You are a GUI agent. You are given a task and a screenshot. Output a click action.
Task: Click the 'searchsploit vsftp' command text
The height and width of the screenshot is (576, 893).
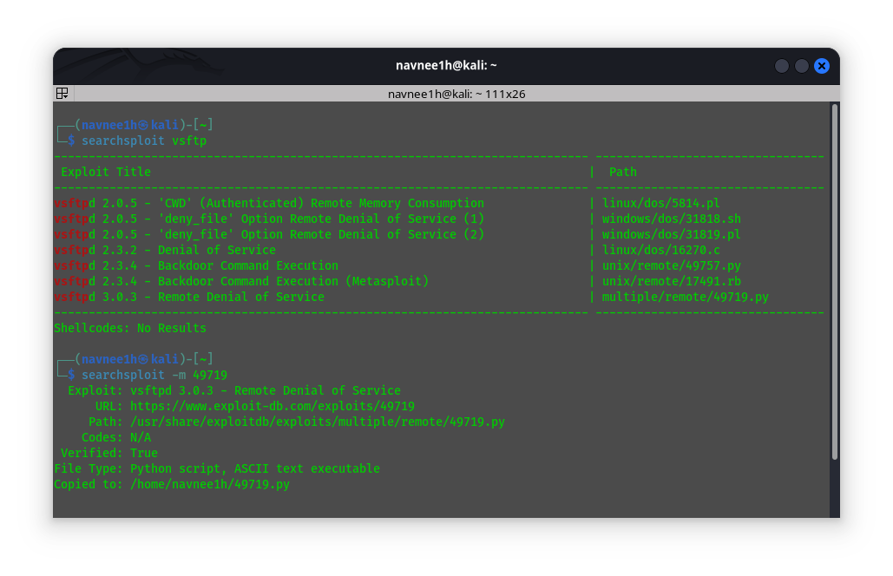point(144,141)
